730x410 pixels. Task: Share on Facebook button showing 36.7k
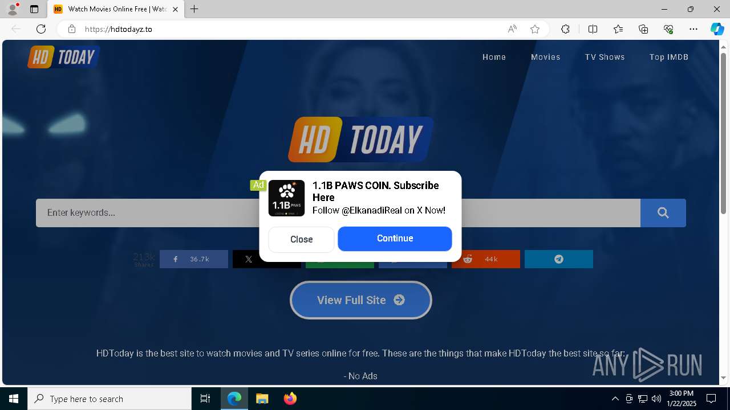click(x=194, y=259)
